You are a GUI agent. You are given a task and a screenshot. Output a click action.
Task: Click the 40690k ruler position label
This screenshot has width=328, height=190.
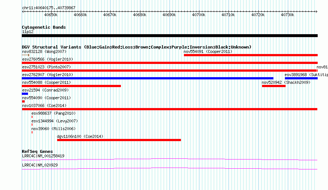[x=169, y=15]
